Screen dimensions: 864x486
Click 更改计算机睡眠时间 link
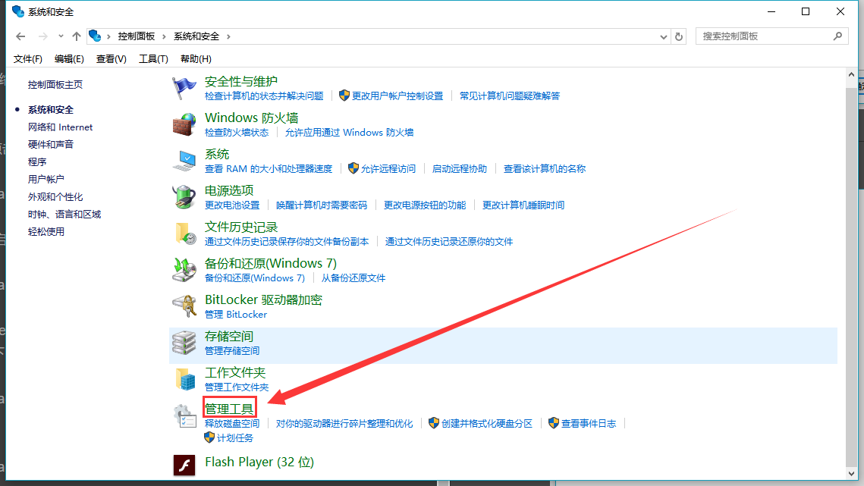tap(523, 205)
